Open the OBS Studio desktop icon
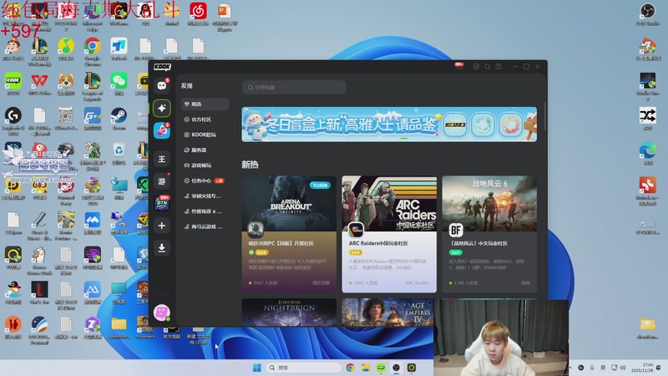Screen dimensions: 668x376 coord(648,14)
